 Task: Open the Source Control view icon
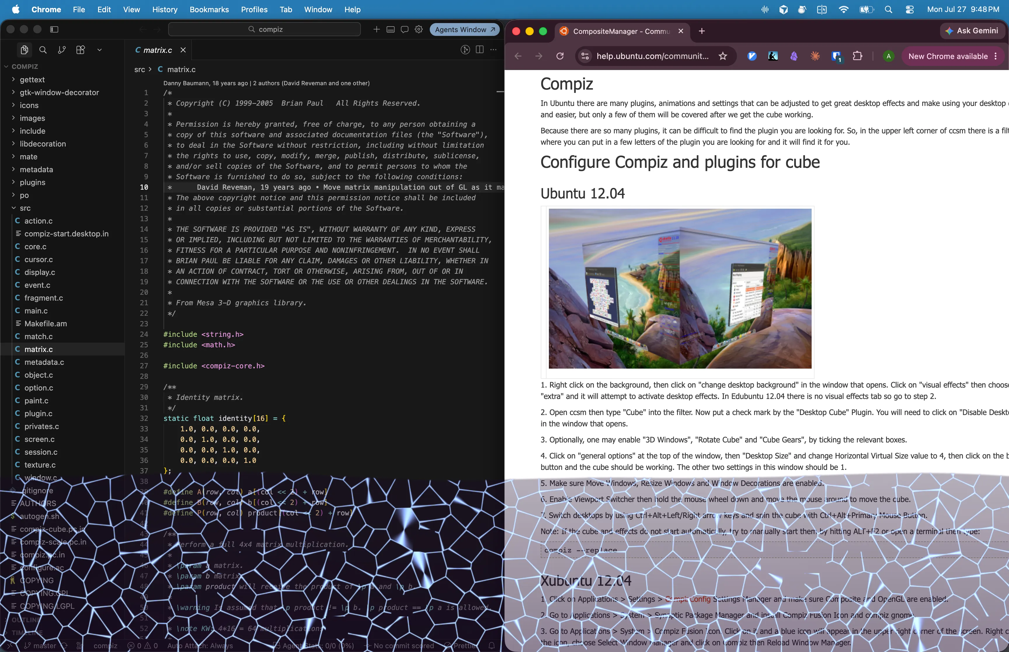pos(62,50)
